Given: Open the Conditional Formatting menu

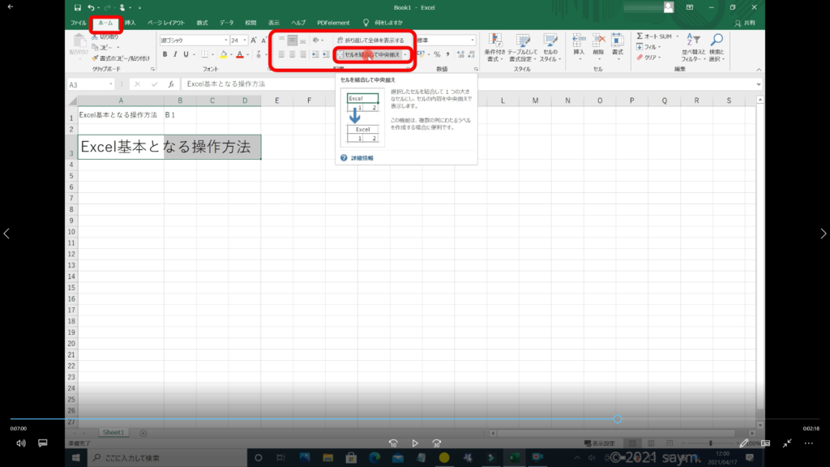Looking at the screenshot, I should (x=494, y=47).
